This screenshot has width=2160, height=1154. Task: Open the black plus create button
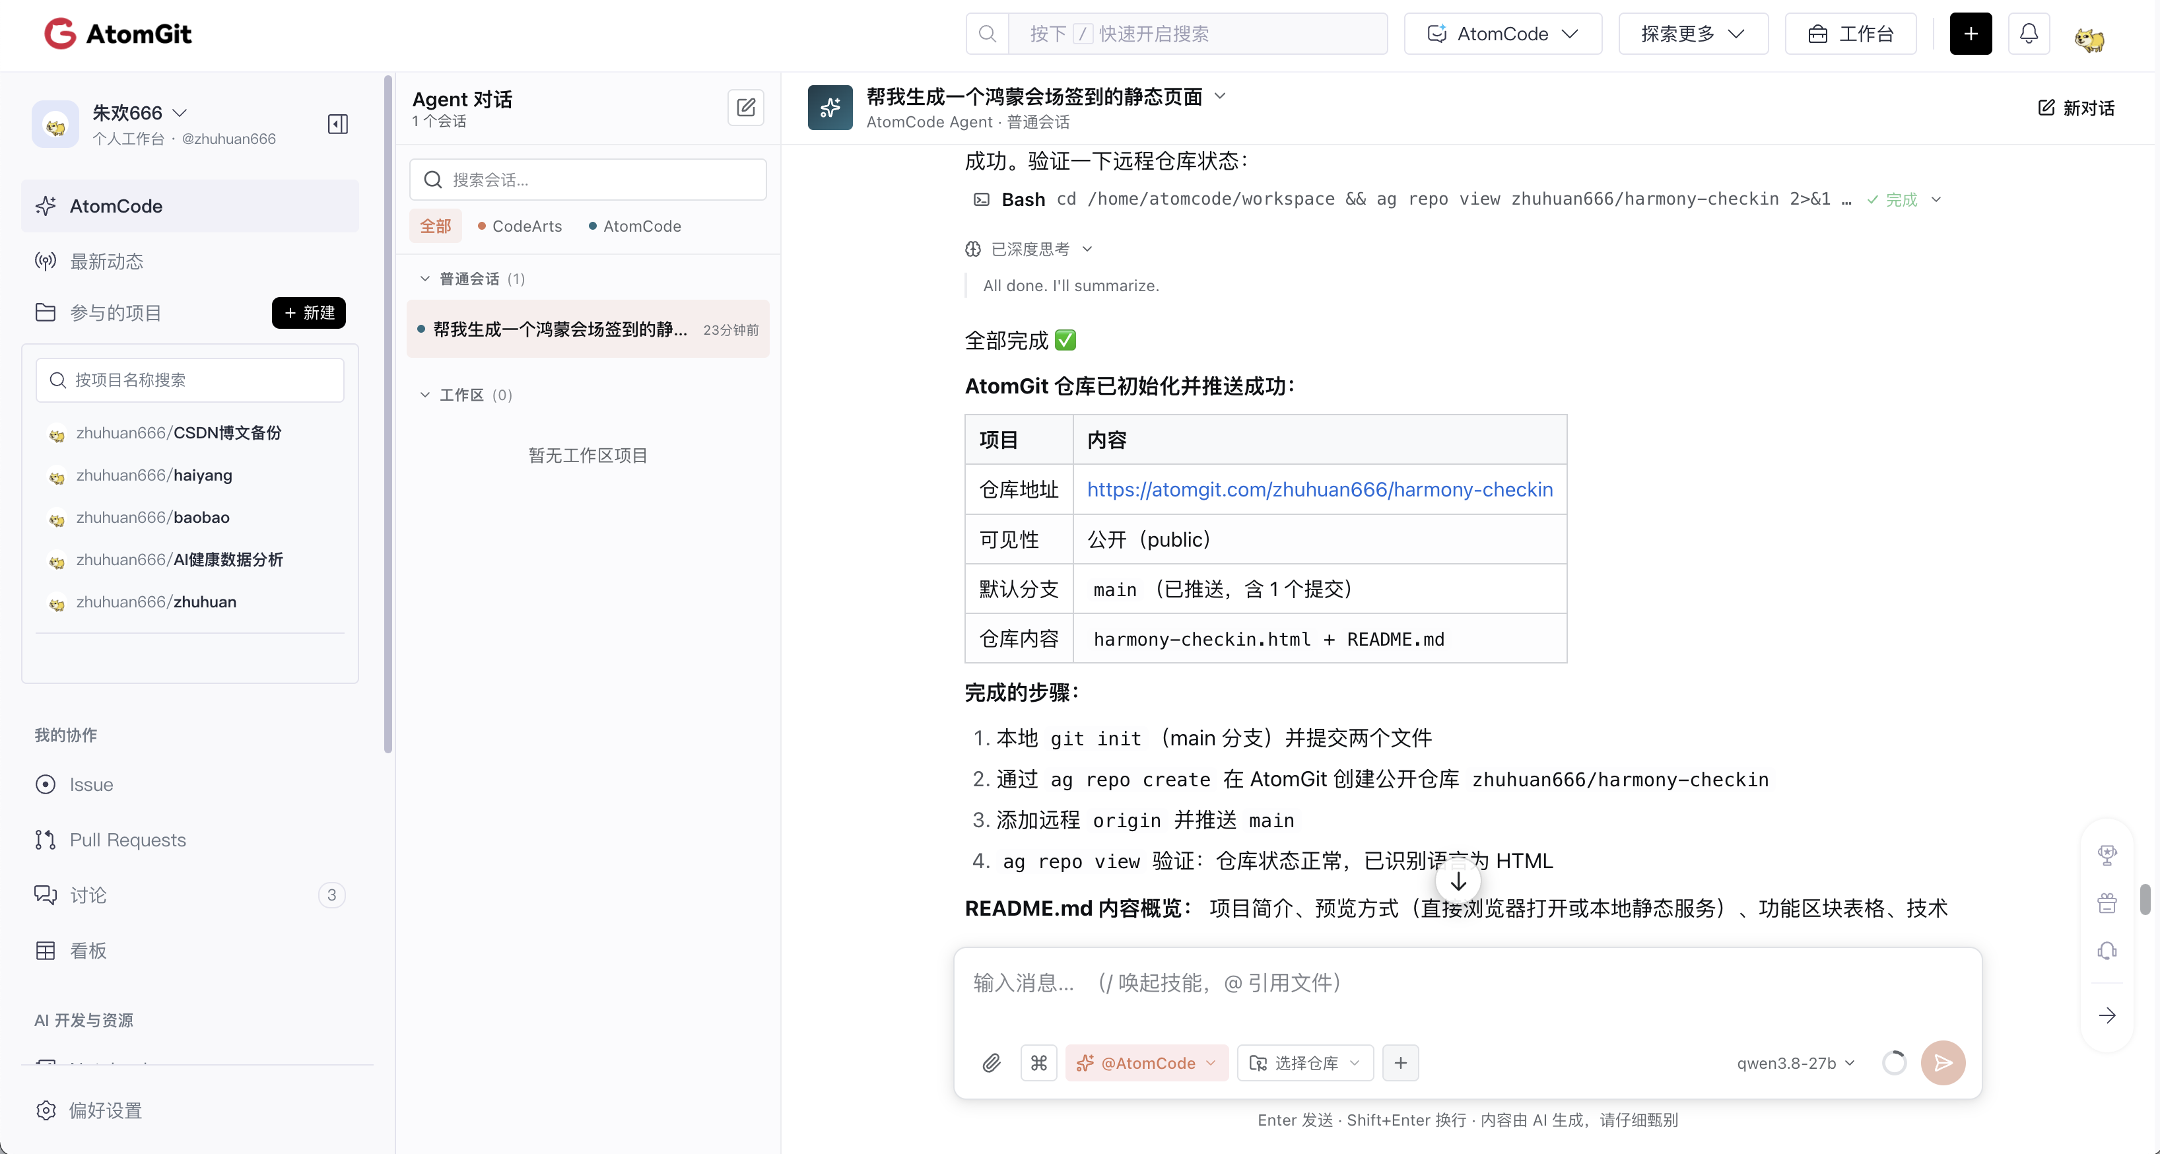click(1971, 34)
